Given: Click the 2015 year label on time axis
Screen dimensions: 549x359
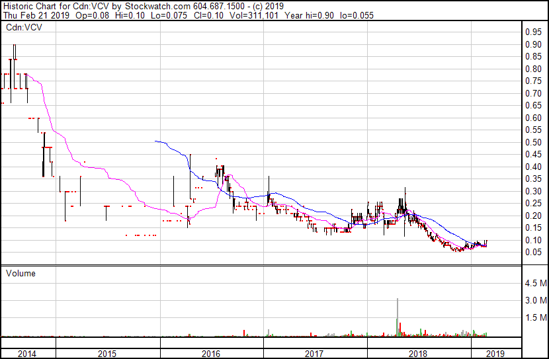Looking at the screenshot, I should pyautogui.click(x=107, y=354).
